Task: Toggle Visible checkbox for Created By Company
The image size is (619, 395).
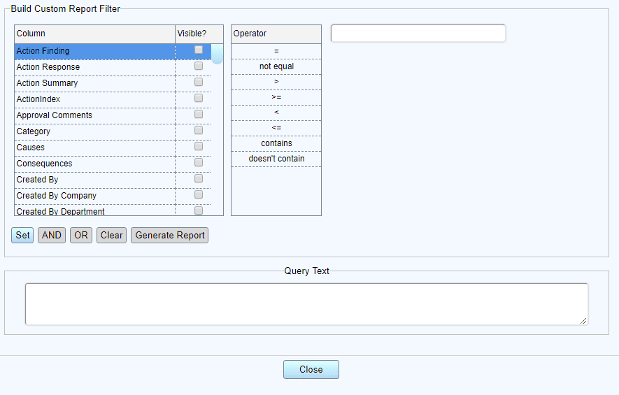Action: tap(199, 194)
